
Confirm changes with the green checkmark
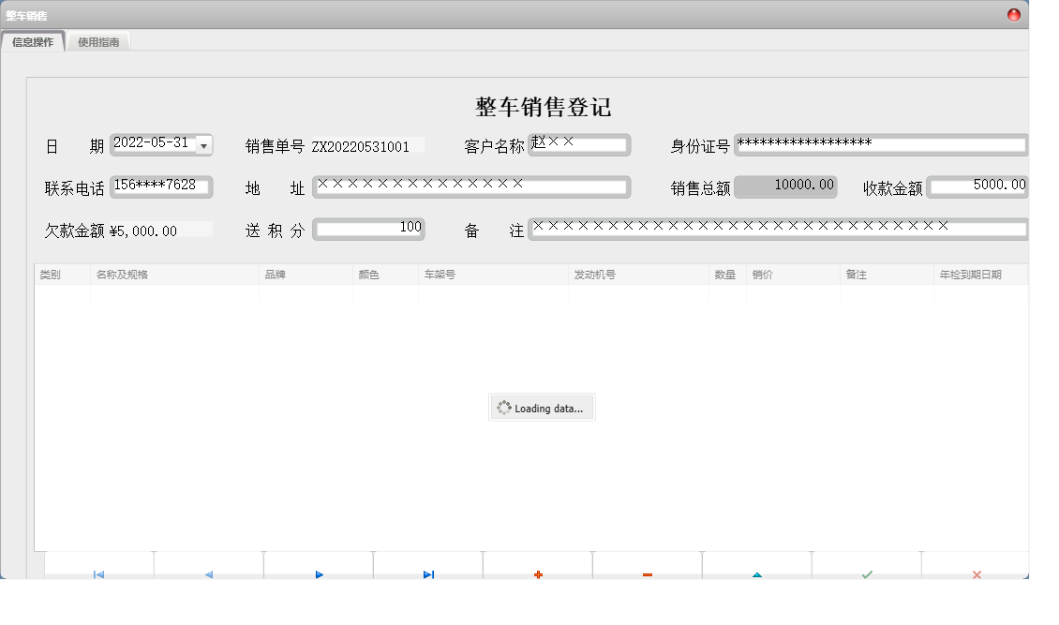867,573
